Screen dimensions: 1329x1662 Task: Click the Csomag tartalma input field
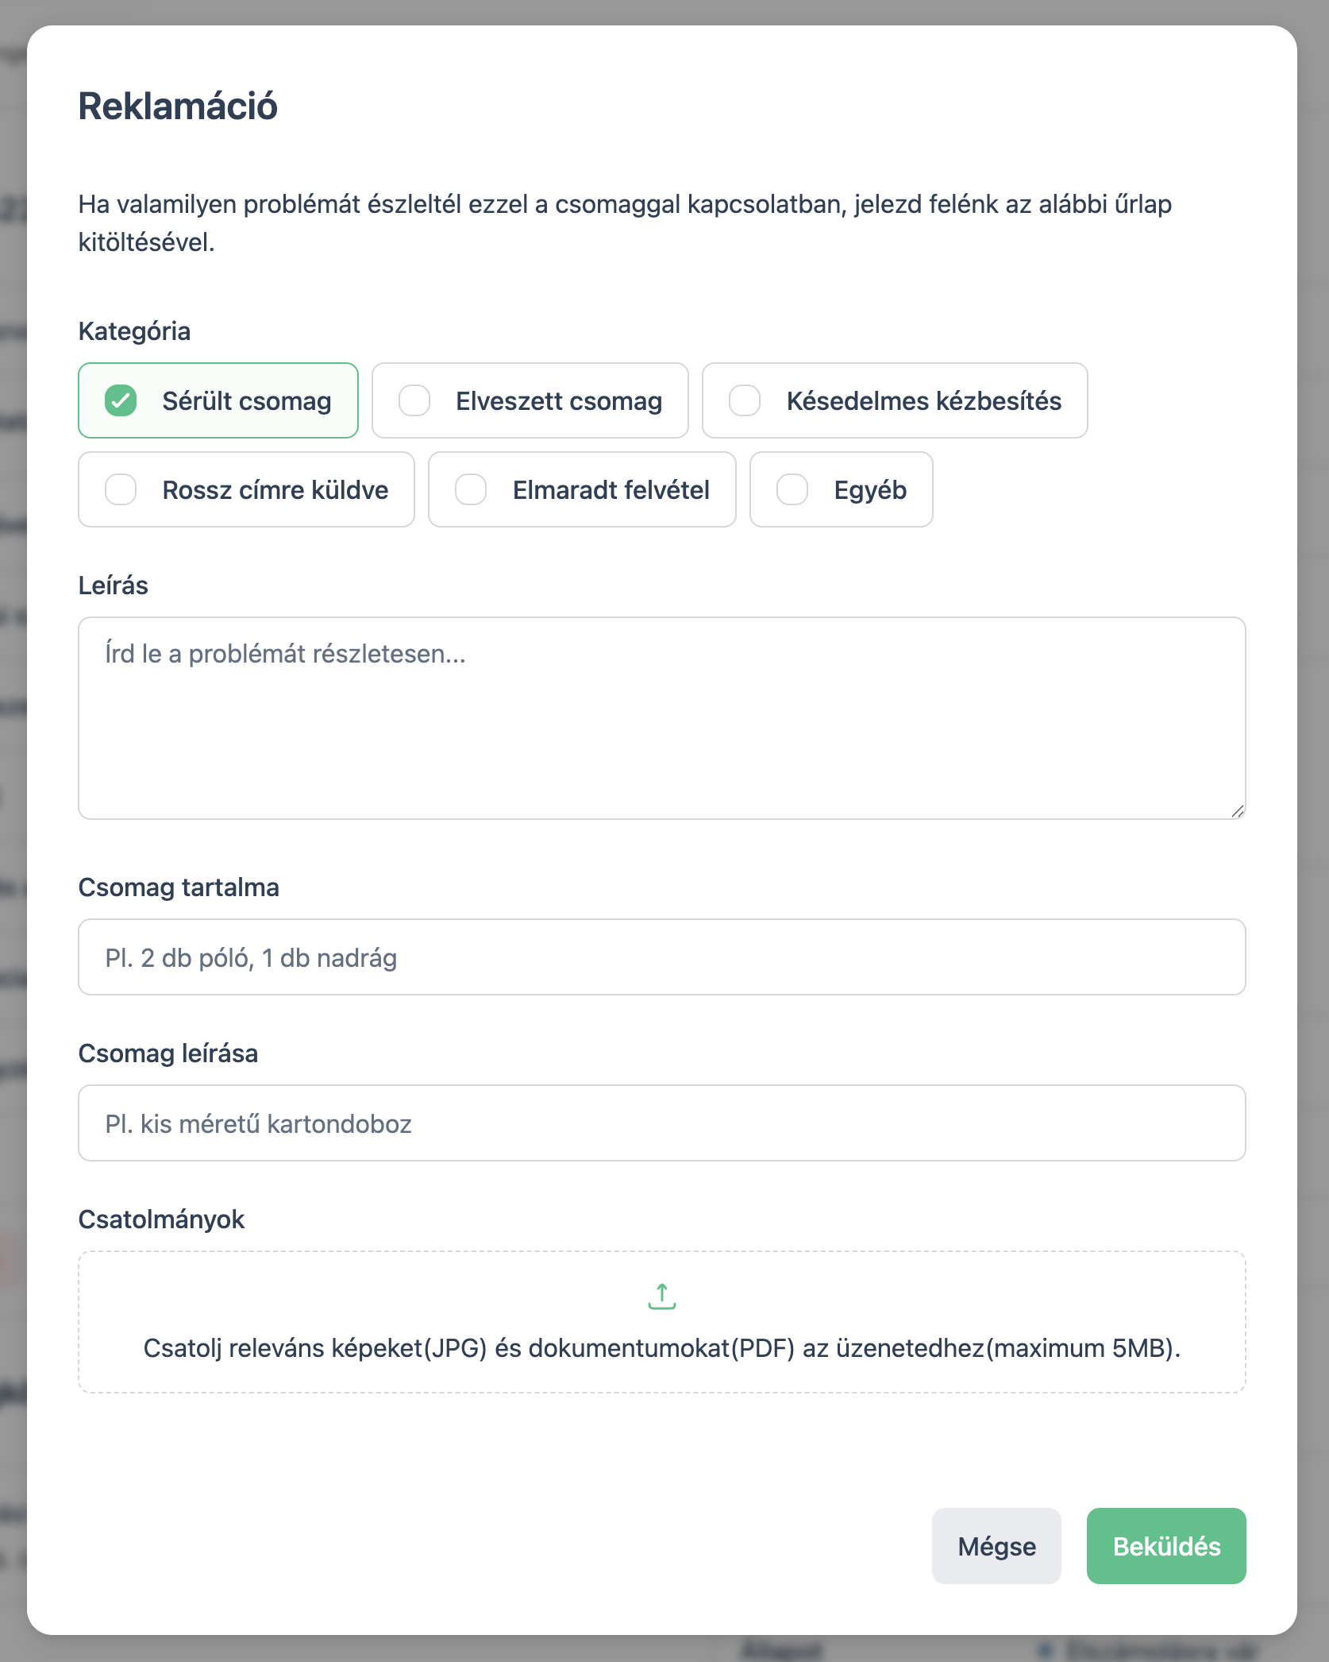click(661, 957)
